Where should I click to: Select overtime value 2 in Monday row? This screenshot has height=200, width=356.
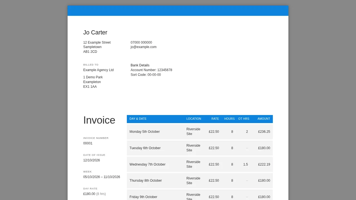247,132
